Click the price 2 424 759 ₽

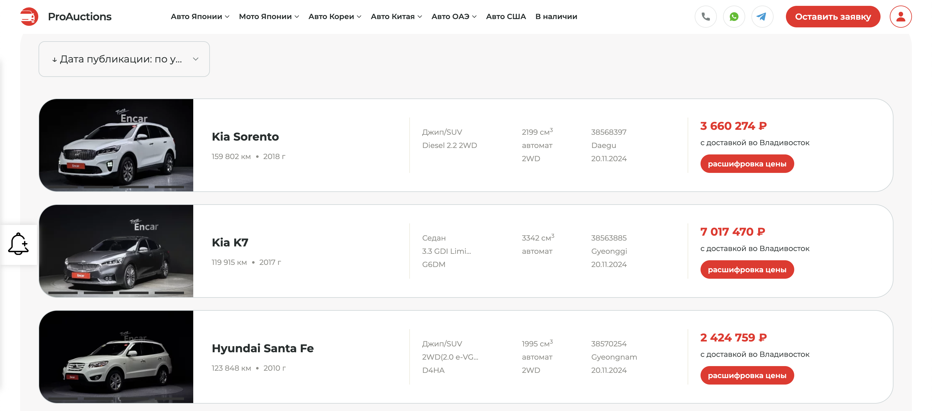click(x=734, y=338)
